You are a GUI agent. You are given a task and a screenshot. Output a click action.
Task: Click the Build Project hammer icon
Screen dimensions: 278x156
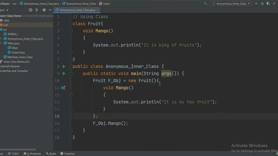(x=205, y=3)
